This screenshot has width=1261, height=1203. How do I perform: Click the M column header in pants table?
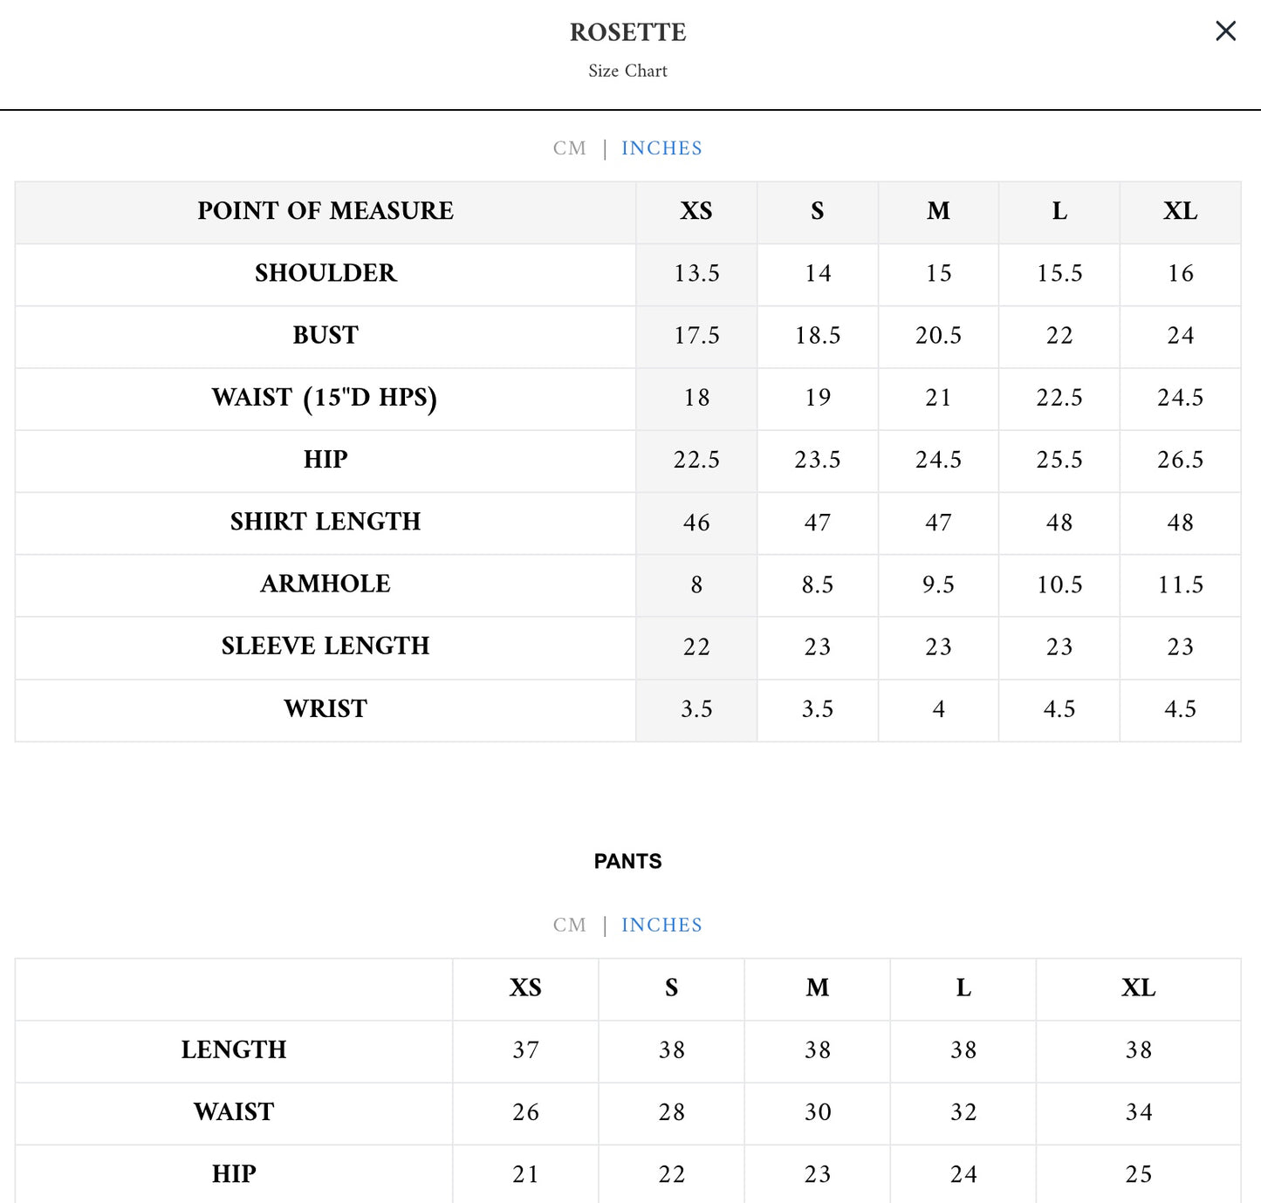pyautogui.click(x=817, y=988)
